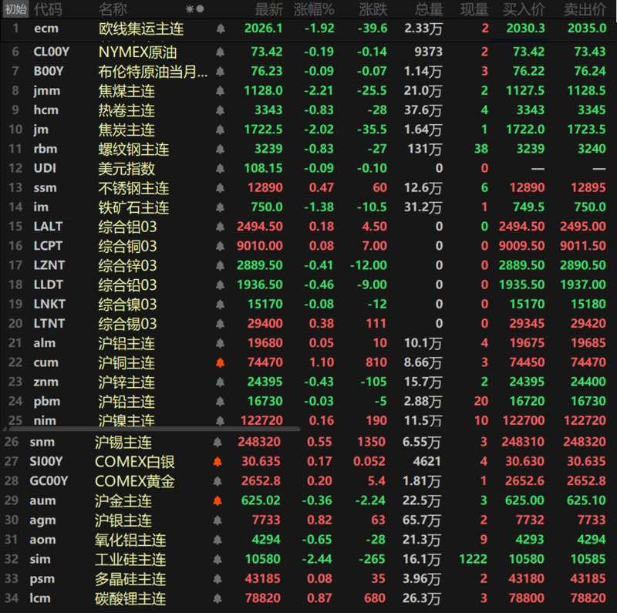
Task: Click alert bell for 螺纹钢主连
Action: (221, 149)
